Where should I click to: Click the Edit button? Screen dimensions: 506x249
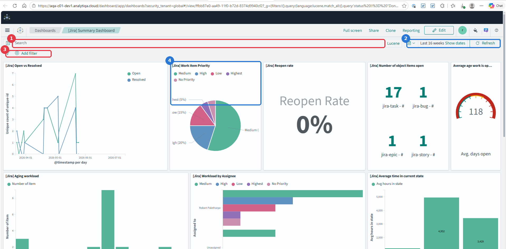439,30
